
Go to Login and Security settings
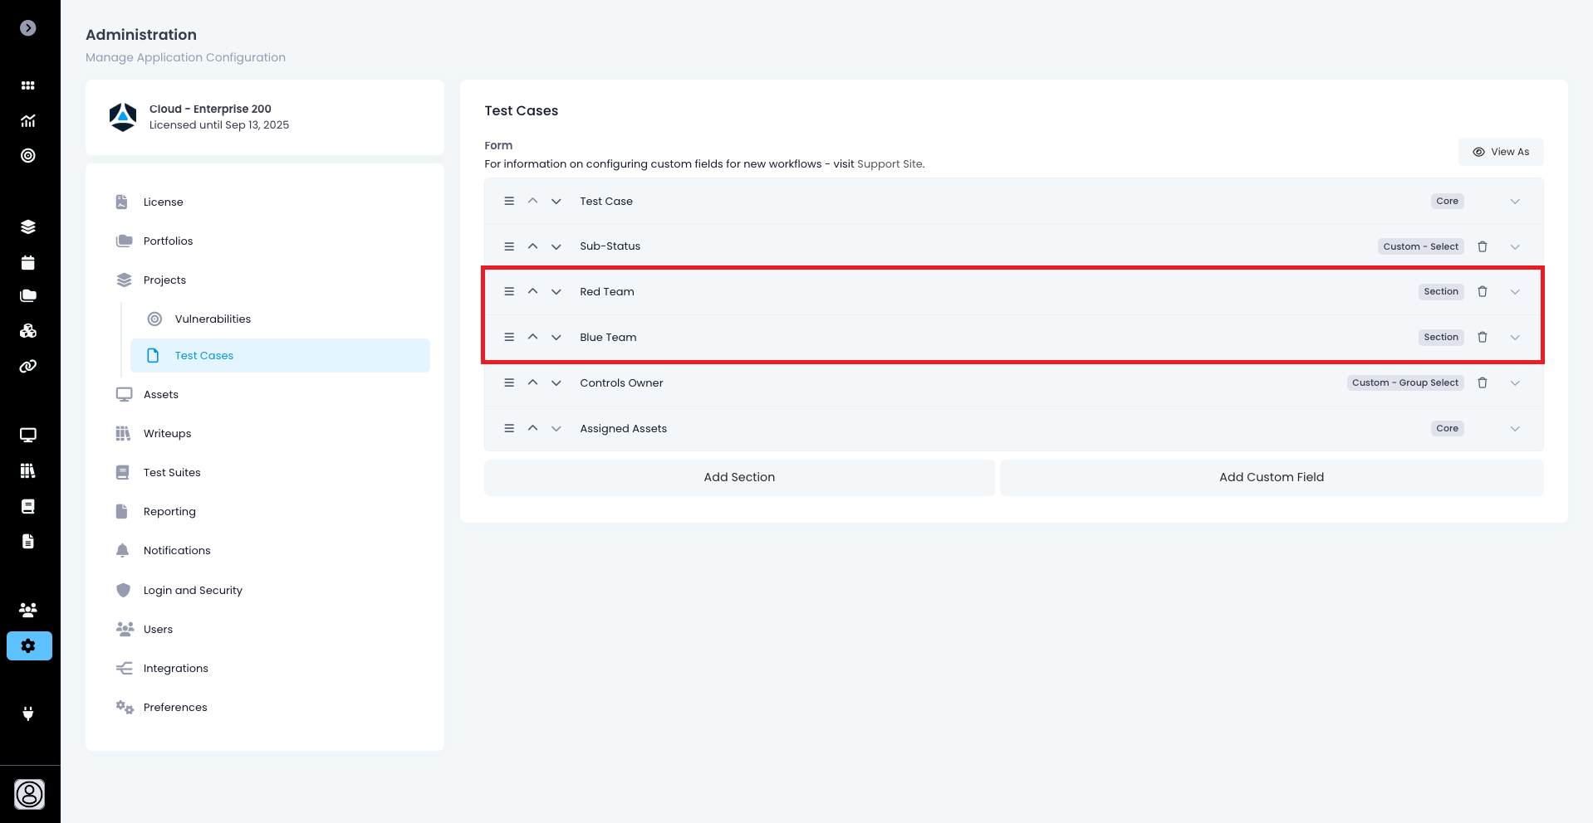pos(193,591)
